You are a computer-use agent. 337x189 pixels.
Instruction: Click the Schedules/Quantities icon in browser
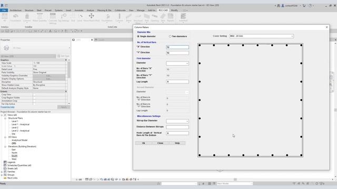(5, 165)
